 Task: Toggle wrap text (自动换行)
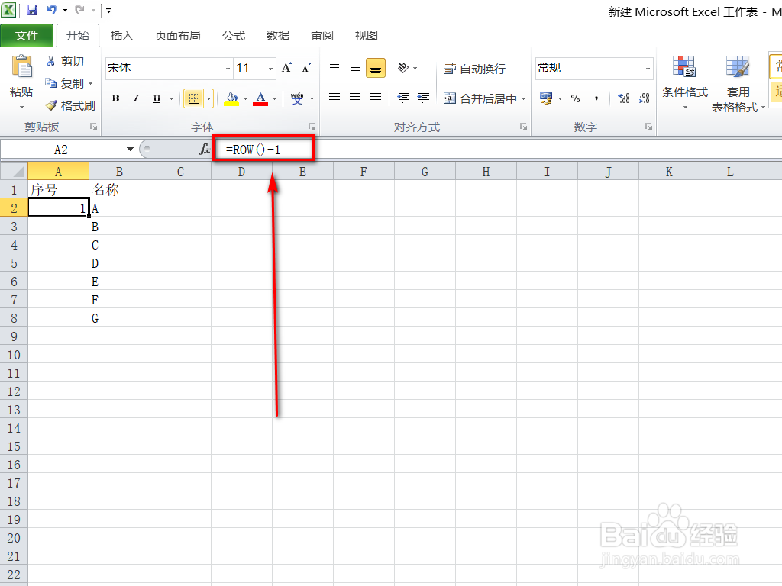475,68
